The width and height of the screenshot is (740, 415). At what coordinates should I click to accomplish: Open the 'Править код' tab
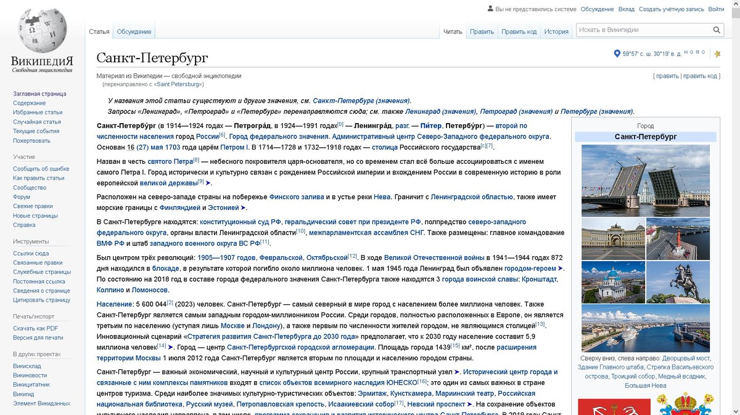point(519,31)
